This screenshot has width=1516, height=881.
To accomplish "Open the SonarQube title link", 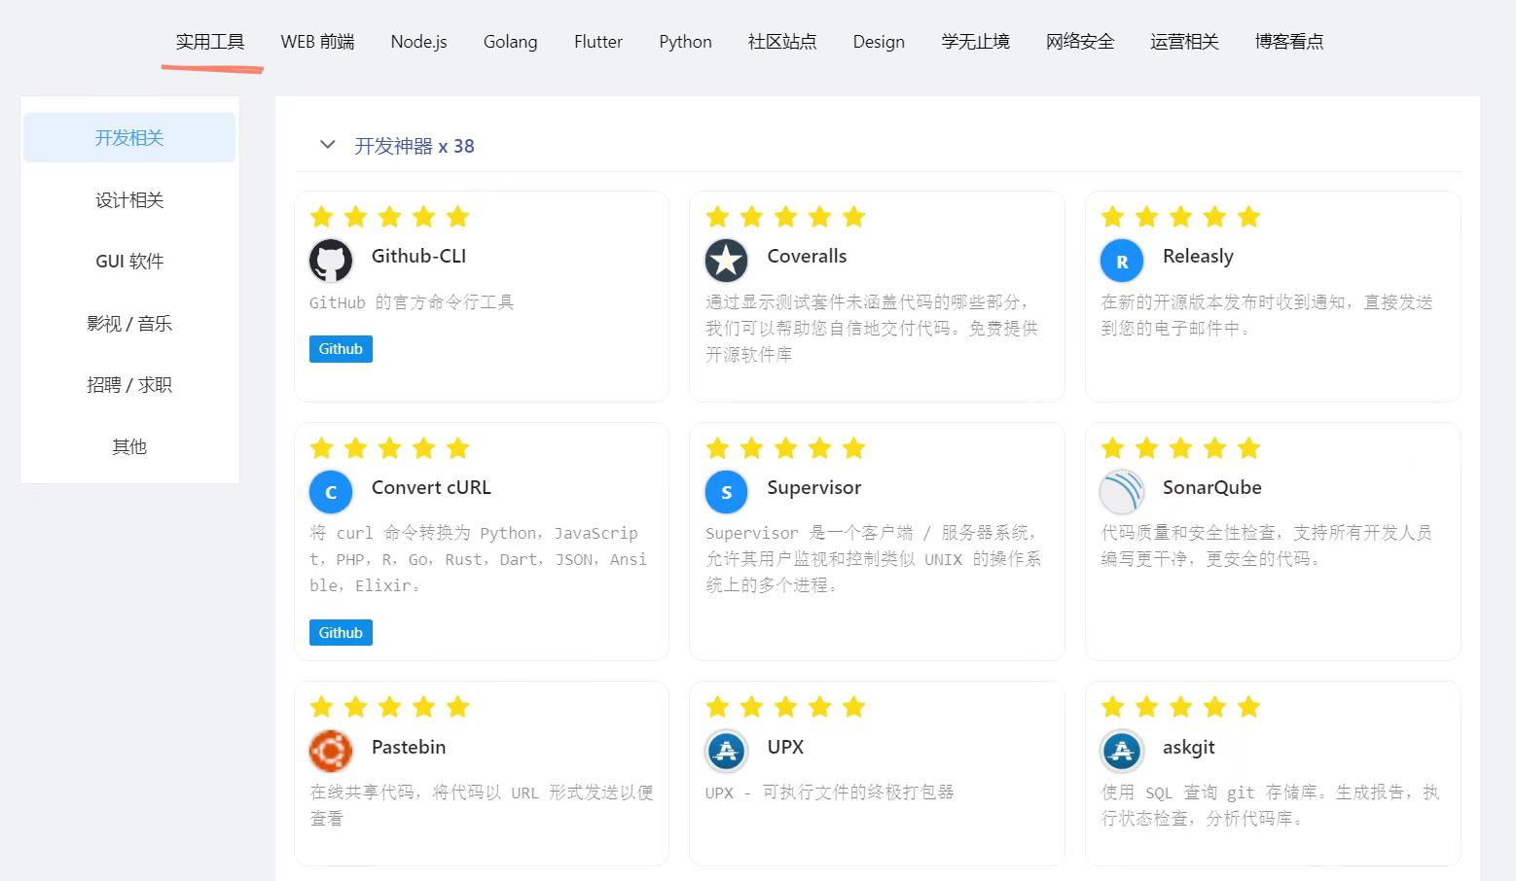I will click(x=1212, y=487).
